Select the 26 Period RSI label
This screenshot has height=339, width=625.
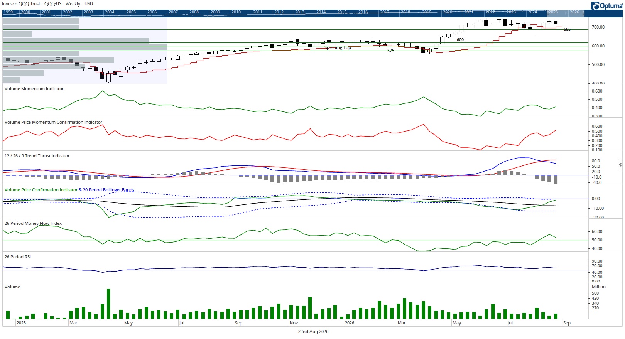[x=18, y=257]
